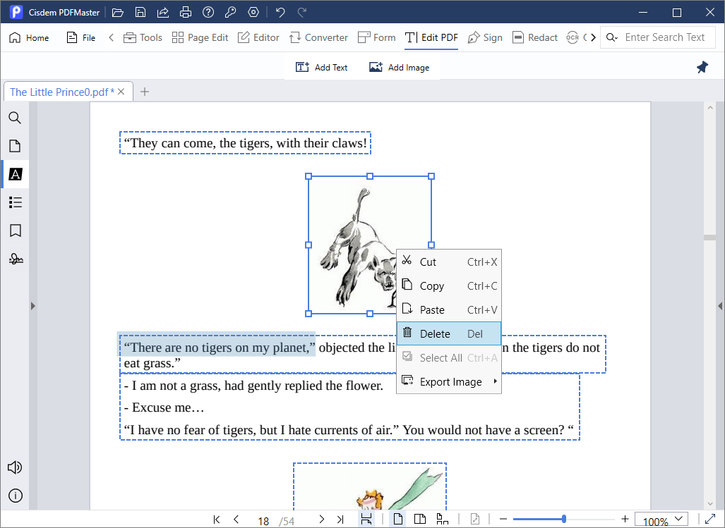Redo the last undone action

(302, 13)
